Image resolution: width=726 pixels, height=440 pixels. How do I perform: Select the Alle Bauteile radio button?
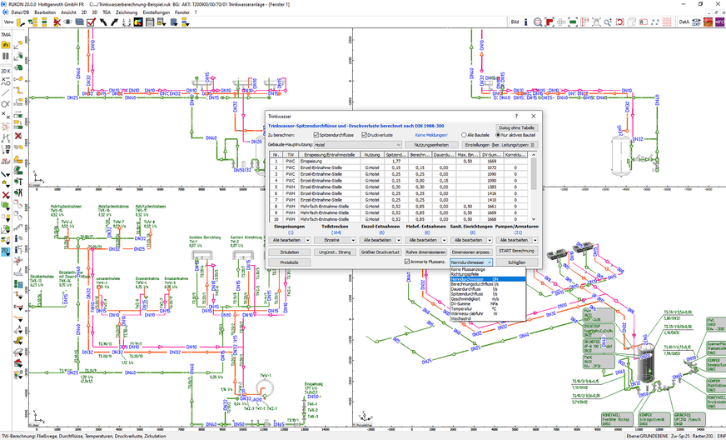point(464,134)
